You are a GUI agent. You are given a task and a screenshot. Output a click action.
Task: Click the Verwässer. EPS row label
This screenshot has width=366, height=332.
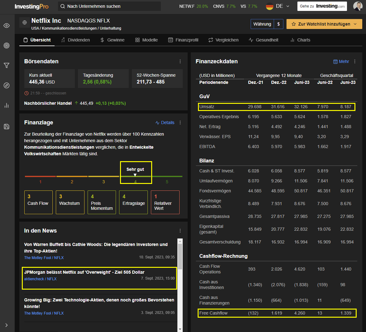(x=215, y=137)
